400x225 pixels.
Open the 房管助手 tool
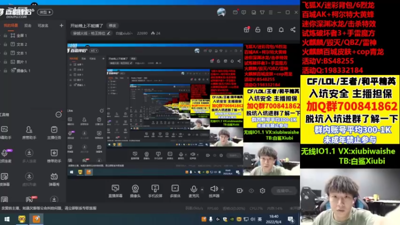click(x=29, y=132)
